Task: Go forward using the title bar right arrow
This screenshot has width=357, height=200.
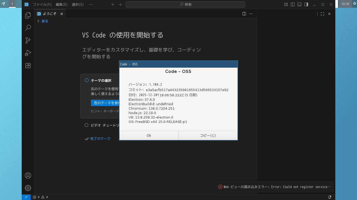Action: [x=120, y=4]
